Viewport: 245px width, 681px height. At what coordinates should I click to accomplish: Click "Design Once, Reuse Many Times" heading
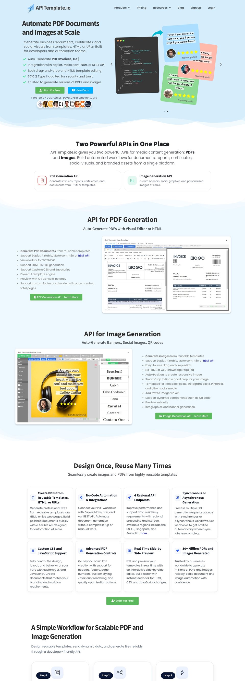coord(122,466)
